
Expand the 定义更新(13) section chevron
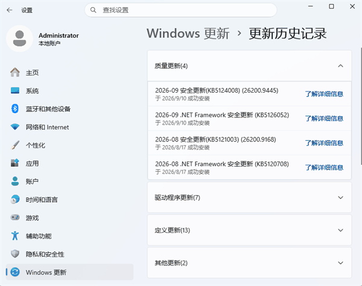(340, 230)
